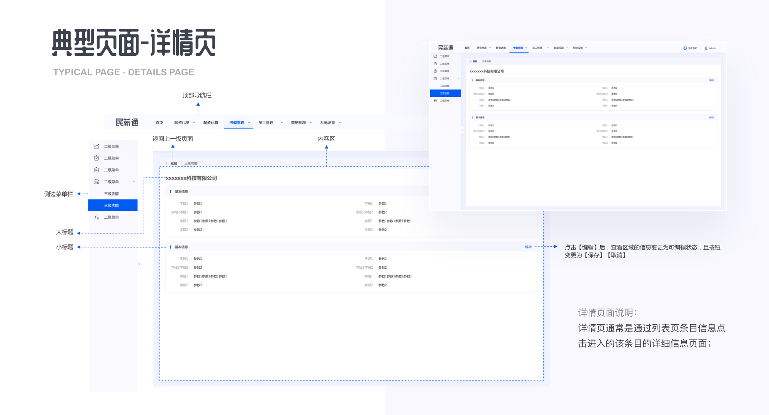Viewport: 769px width, 415px height.
Task: Click the 三级功能 breadcrumb in the large mockup
Action: [191, 163]
